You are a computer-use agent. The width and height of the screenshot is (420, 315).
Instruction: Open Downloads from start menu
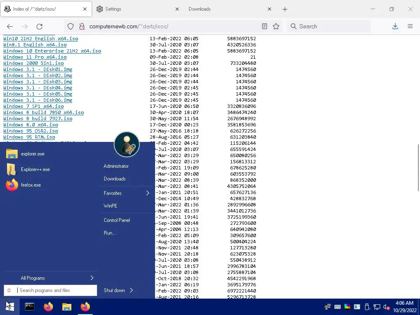click(x=115, y=179)
